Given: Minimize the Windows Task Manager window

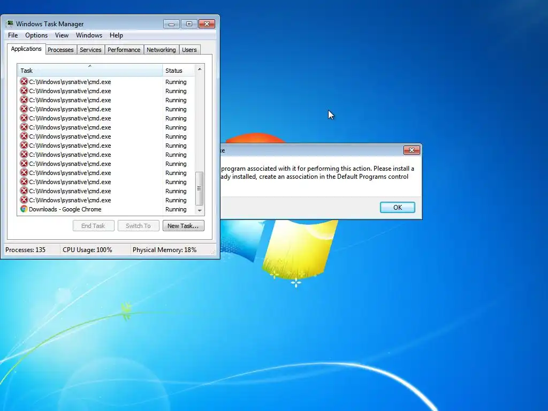Looking at the screenshot, I should [171, 24].
